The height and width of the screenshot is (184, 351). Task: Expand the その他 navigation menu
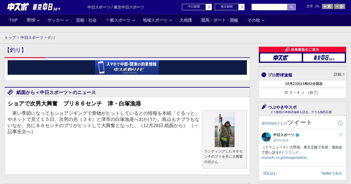(x=256, y=20)
